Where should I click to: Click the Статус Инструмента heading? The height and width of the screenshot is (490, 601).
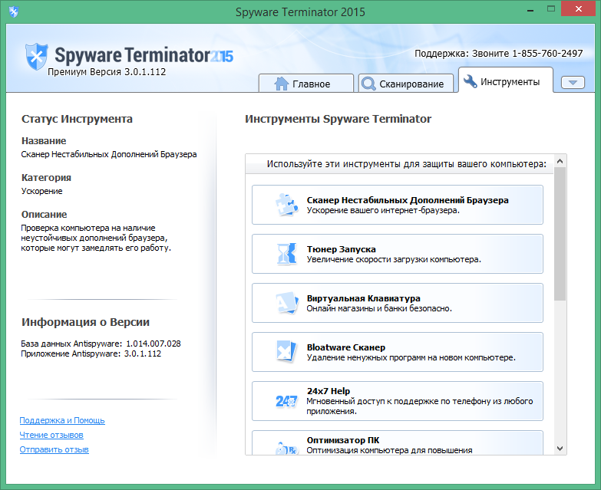tap(77, 119)
